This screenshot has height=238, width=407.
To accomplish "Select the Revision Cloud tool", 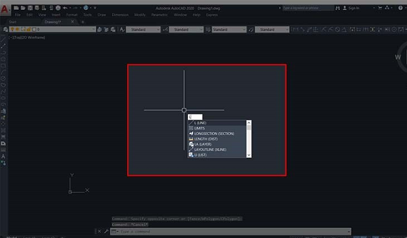I will coord(3,85).
